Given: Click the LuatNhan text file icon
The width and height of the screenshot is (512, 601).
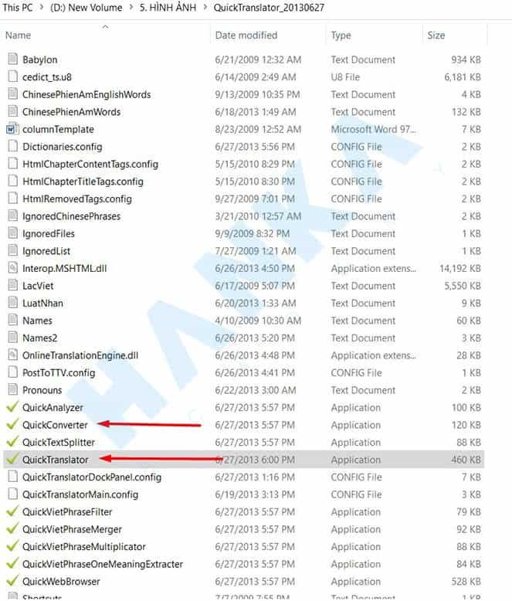Looking at the screenshot, I should 12,303.
